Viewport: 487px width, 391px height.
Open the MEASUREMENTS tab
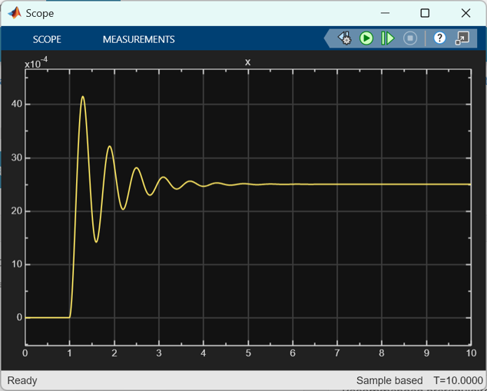pos(138,39)
